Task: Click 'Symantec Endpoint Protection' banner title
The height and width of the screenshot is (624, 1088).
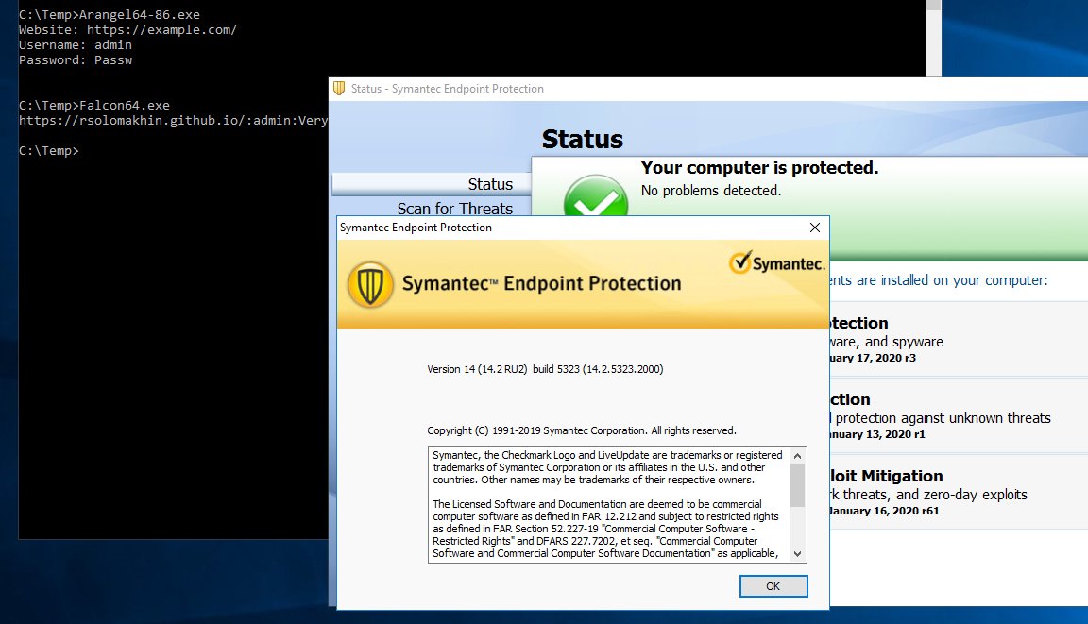Action: [542, 283]
